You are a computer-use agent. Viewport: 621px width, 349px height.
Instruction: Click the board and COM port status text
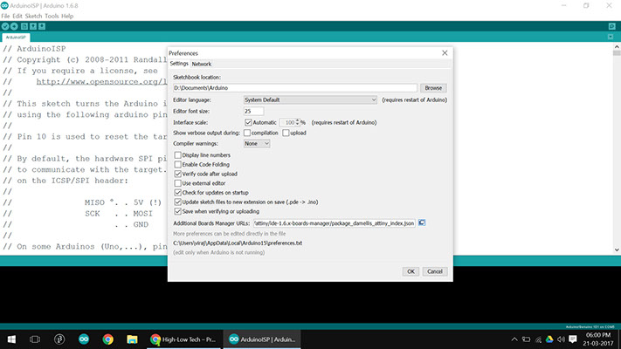click(590, 327)
